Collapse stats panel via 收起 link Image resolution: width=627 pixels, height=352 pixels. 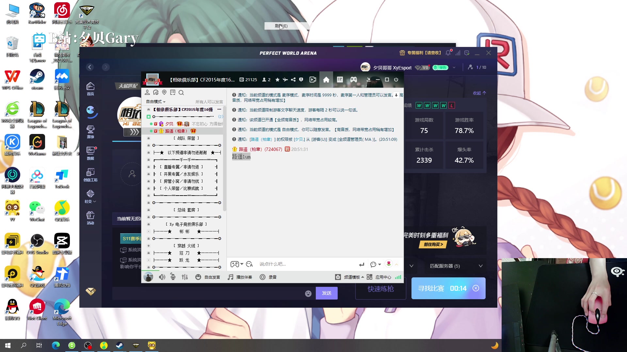tap(479, 93)
